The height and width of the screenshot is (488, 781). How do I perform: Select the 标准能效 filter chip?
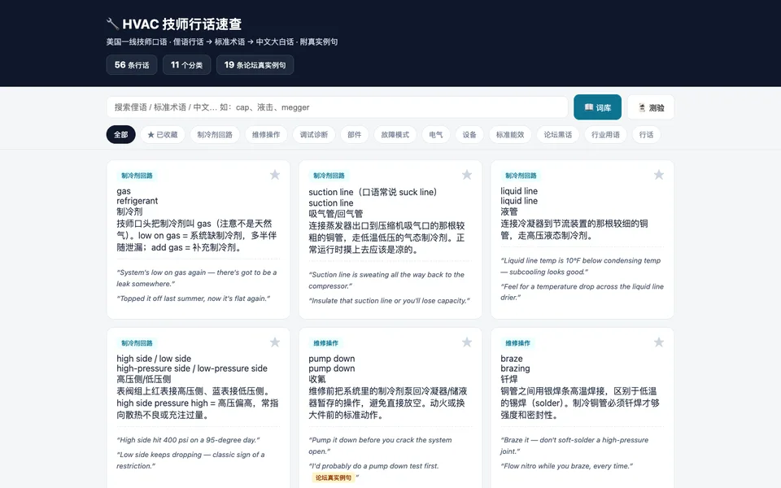click(510, 134)
